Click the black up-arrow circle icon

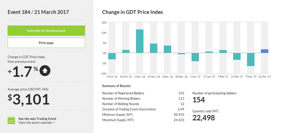pos(45,71)
